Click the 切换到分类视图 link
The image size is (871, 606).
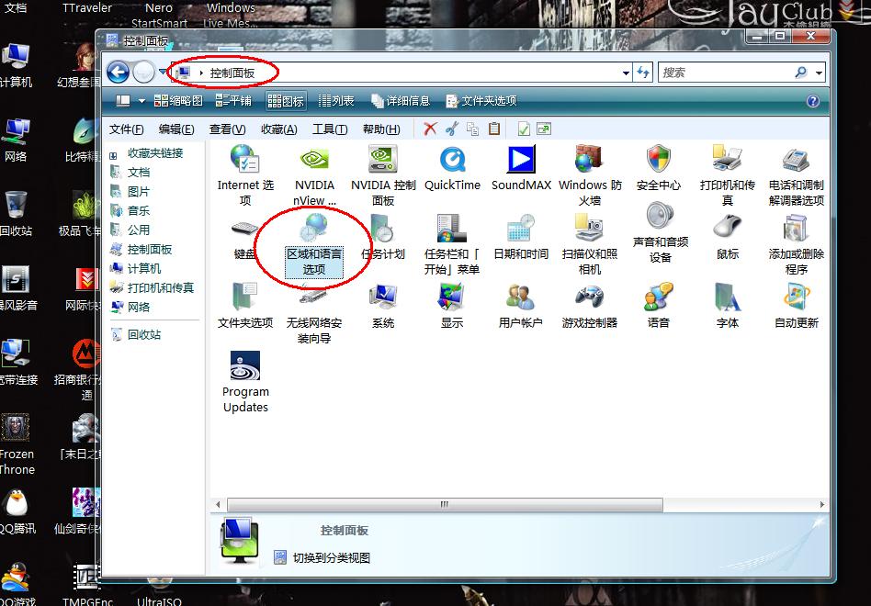[331, 557]
